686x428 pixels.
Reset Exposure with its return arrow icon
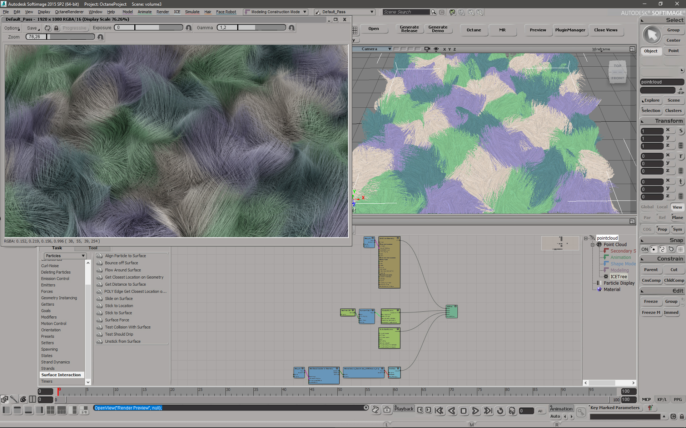coord(189,28)
